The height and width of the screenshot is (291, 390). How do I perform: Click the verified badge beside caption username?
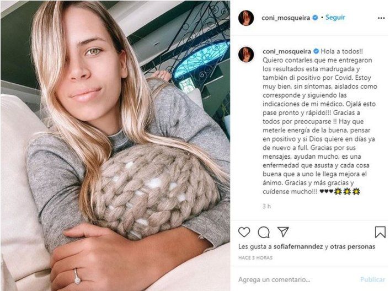tap(316, 51)
